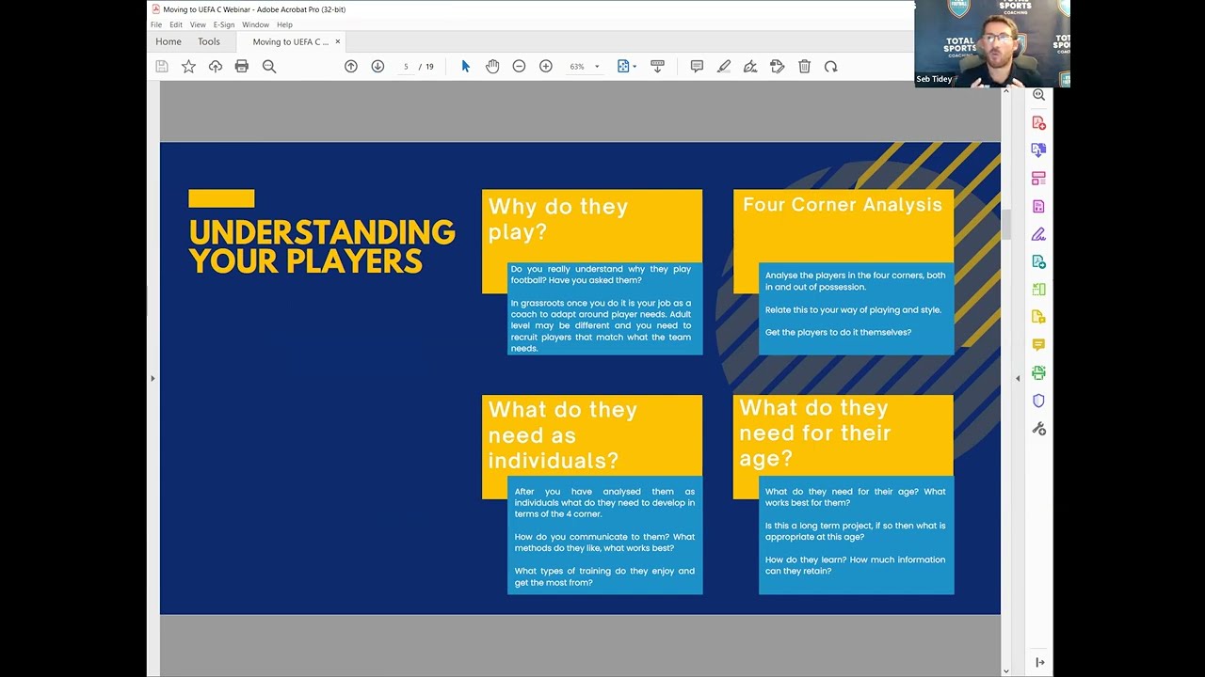Rotate page with the rotate icon

point(830,67)
